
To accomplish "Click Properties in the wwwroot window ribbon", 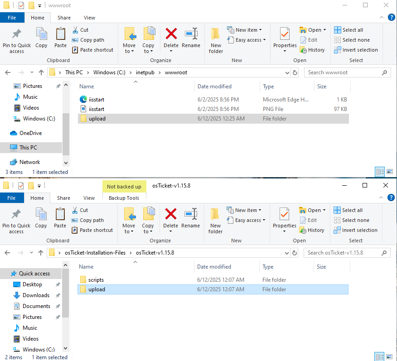I will click(x=285, y=39).
